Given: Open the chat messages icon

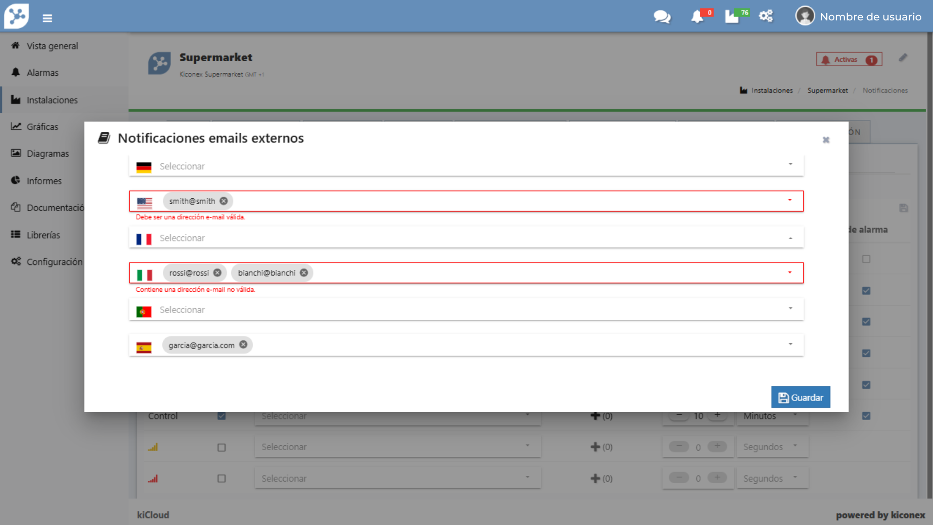Looking at the screenshot, I should point(662,17).
